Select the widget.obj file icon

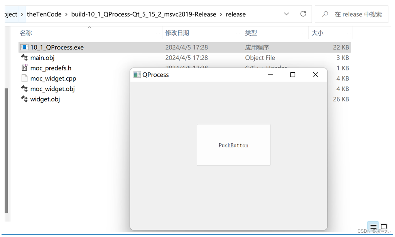(24, 99)
